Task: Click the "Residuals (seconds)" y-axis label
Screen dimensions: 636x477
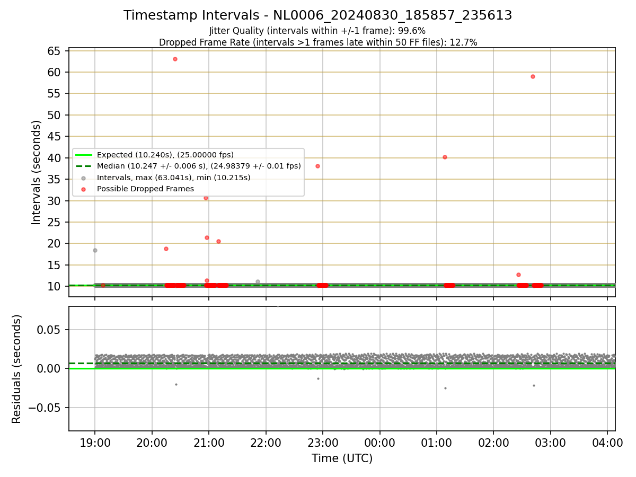Action: [17, 369]
